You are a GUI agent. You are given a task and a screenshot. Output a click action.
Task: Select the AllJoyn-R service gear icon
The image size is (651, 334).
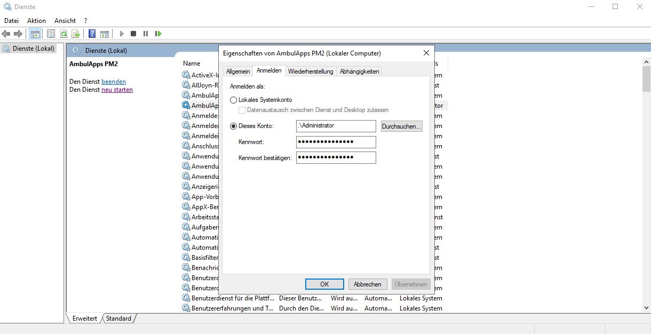[186, 85]
